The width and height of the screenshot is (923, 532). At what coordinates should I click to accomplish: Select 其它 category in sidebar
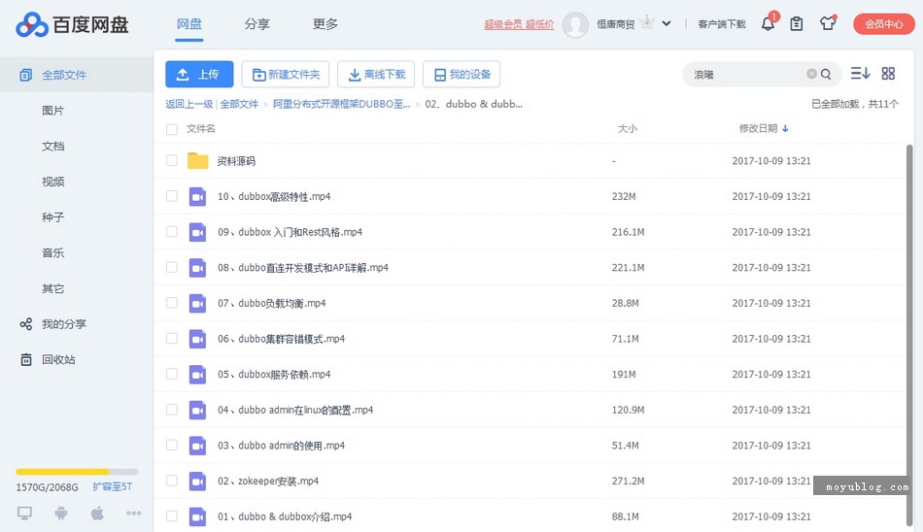click(53, 288)
